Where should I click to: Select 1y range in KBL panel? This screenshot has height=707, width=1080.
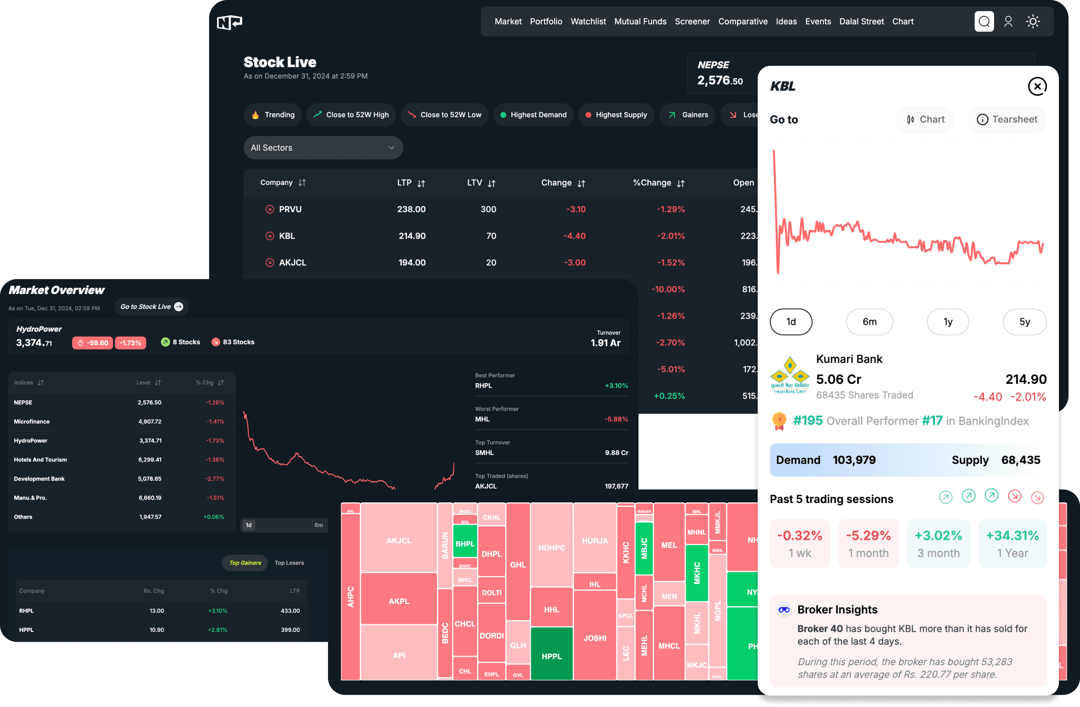(x=948, y=322)
